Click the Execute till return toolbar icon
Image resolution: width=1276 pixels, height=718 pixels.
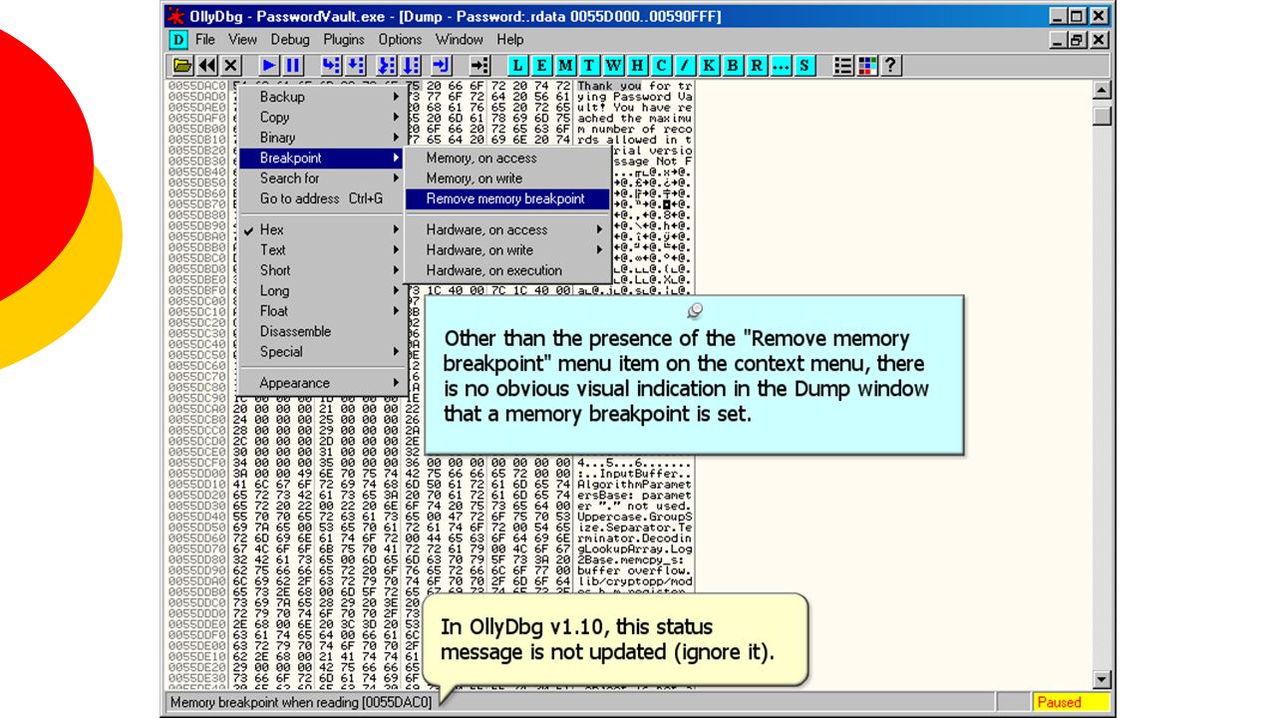click(442, 66)
